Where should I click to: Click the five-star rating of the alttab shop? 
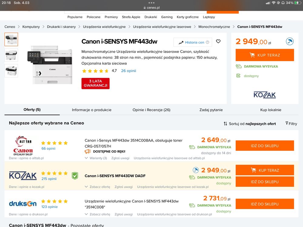click(54, 143)
